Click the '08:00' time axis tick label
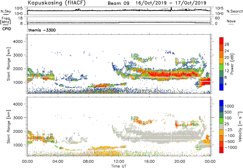 coord(88,162)
